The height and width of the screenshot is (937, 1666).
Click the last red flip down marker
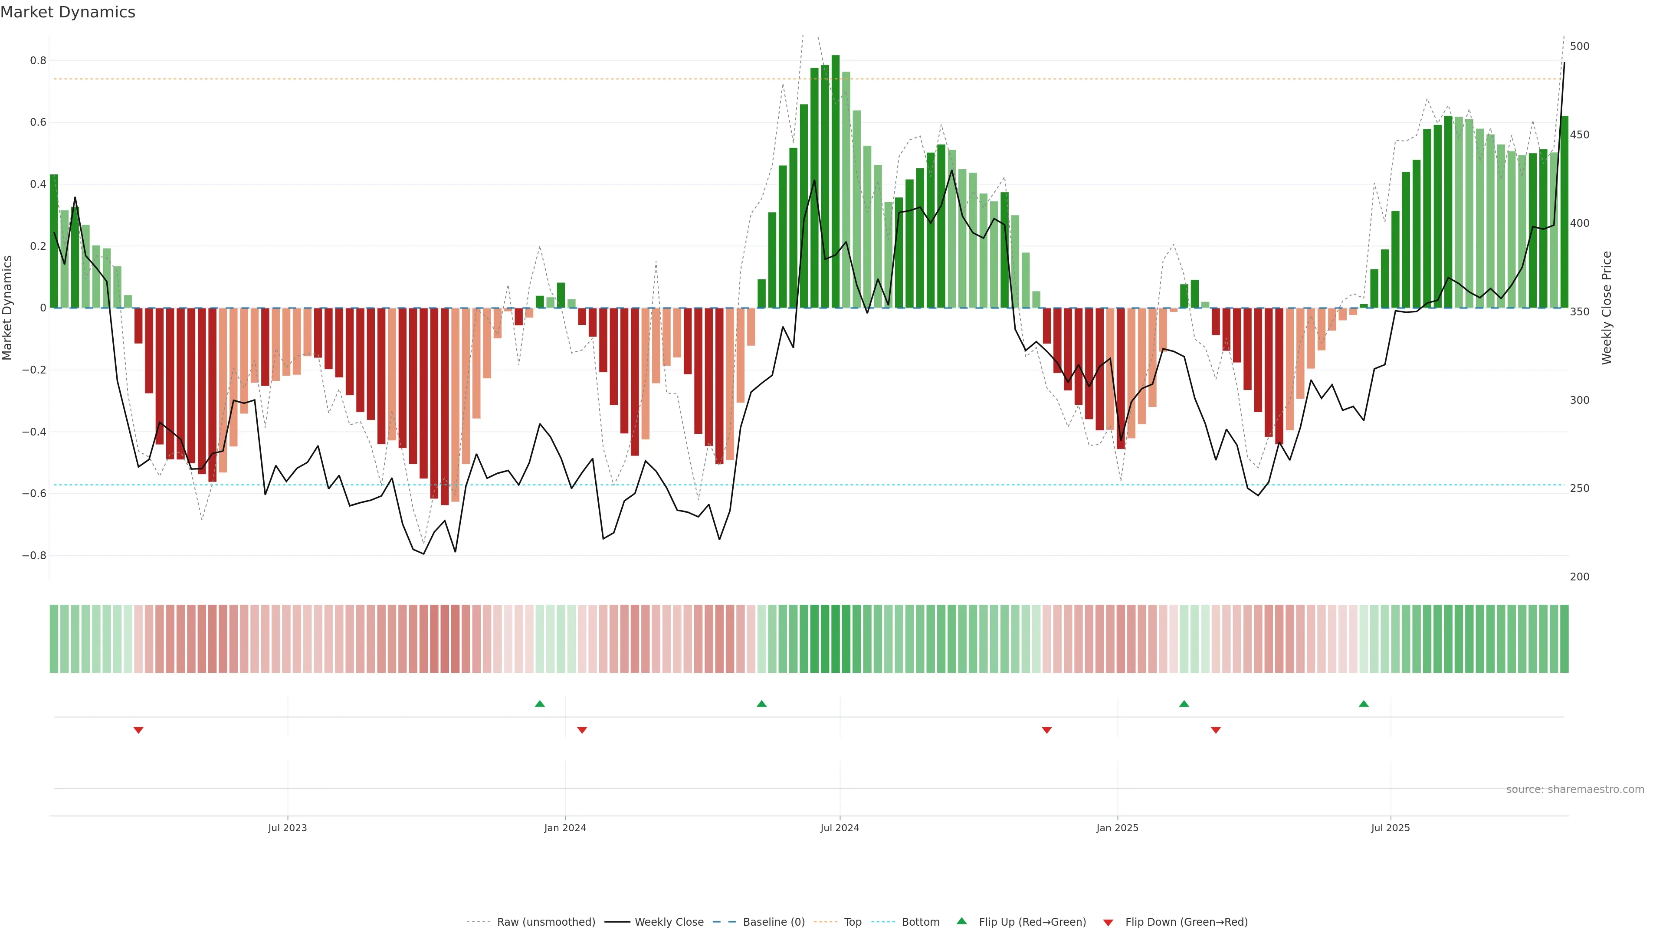[x=1216, y=730]
